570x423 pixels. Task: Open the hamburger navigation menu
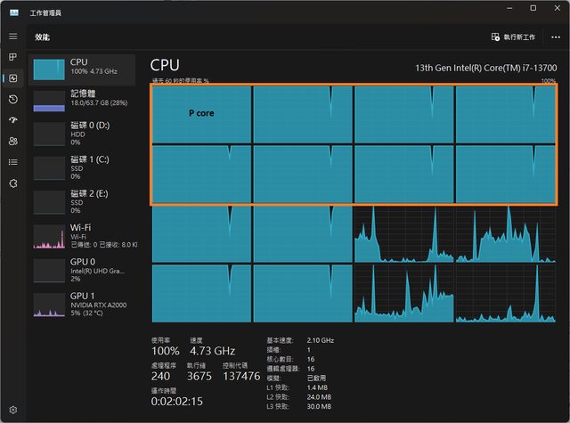point(12,37)
